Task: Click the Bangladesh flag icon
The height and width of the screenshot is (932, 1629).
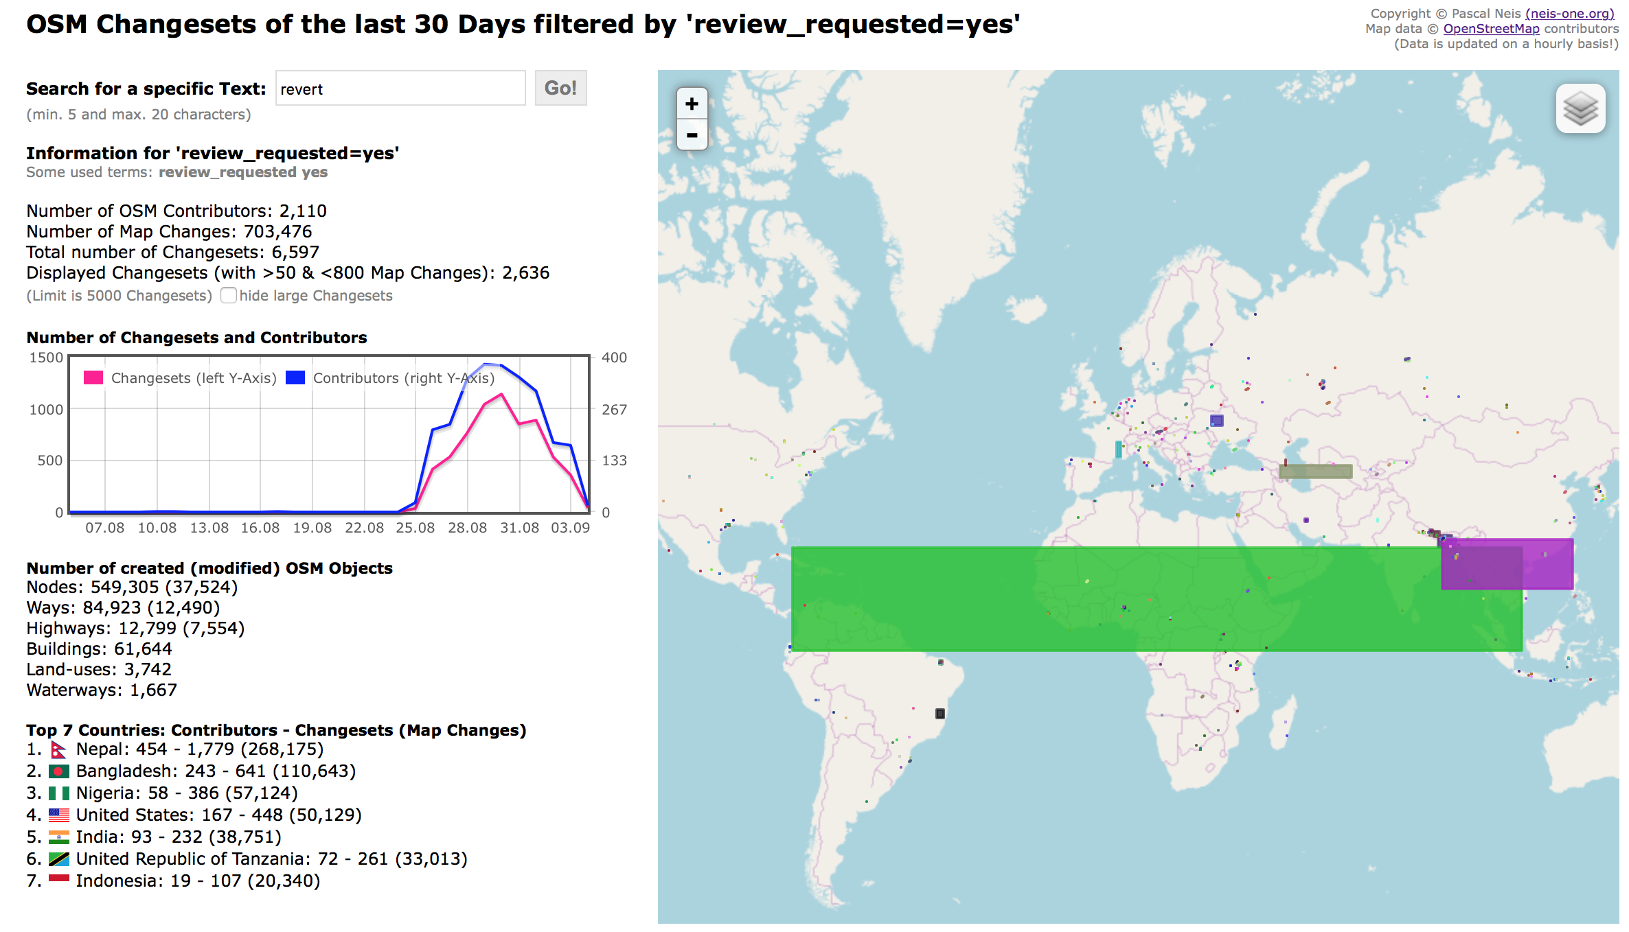Action: (x=58, y=771)
